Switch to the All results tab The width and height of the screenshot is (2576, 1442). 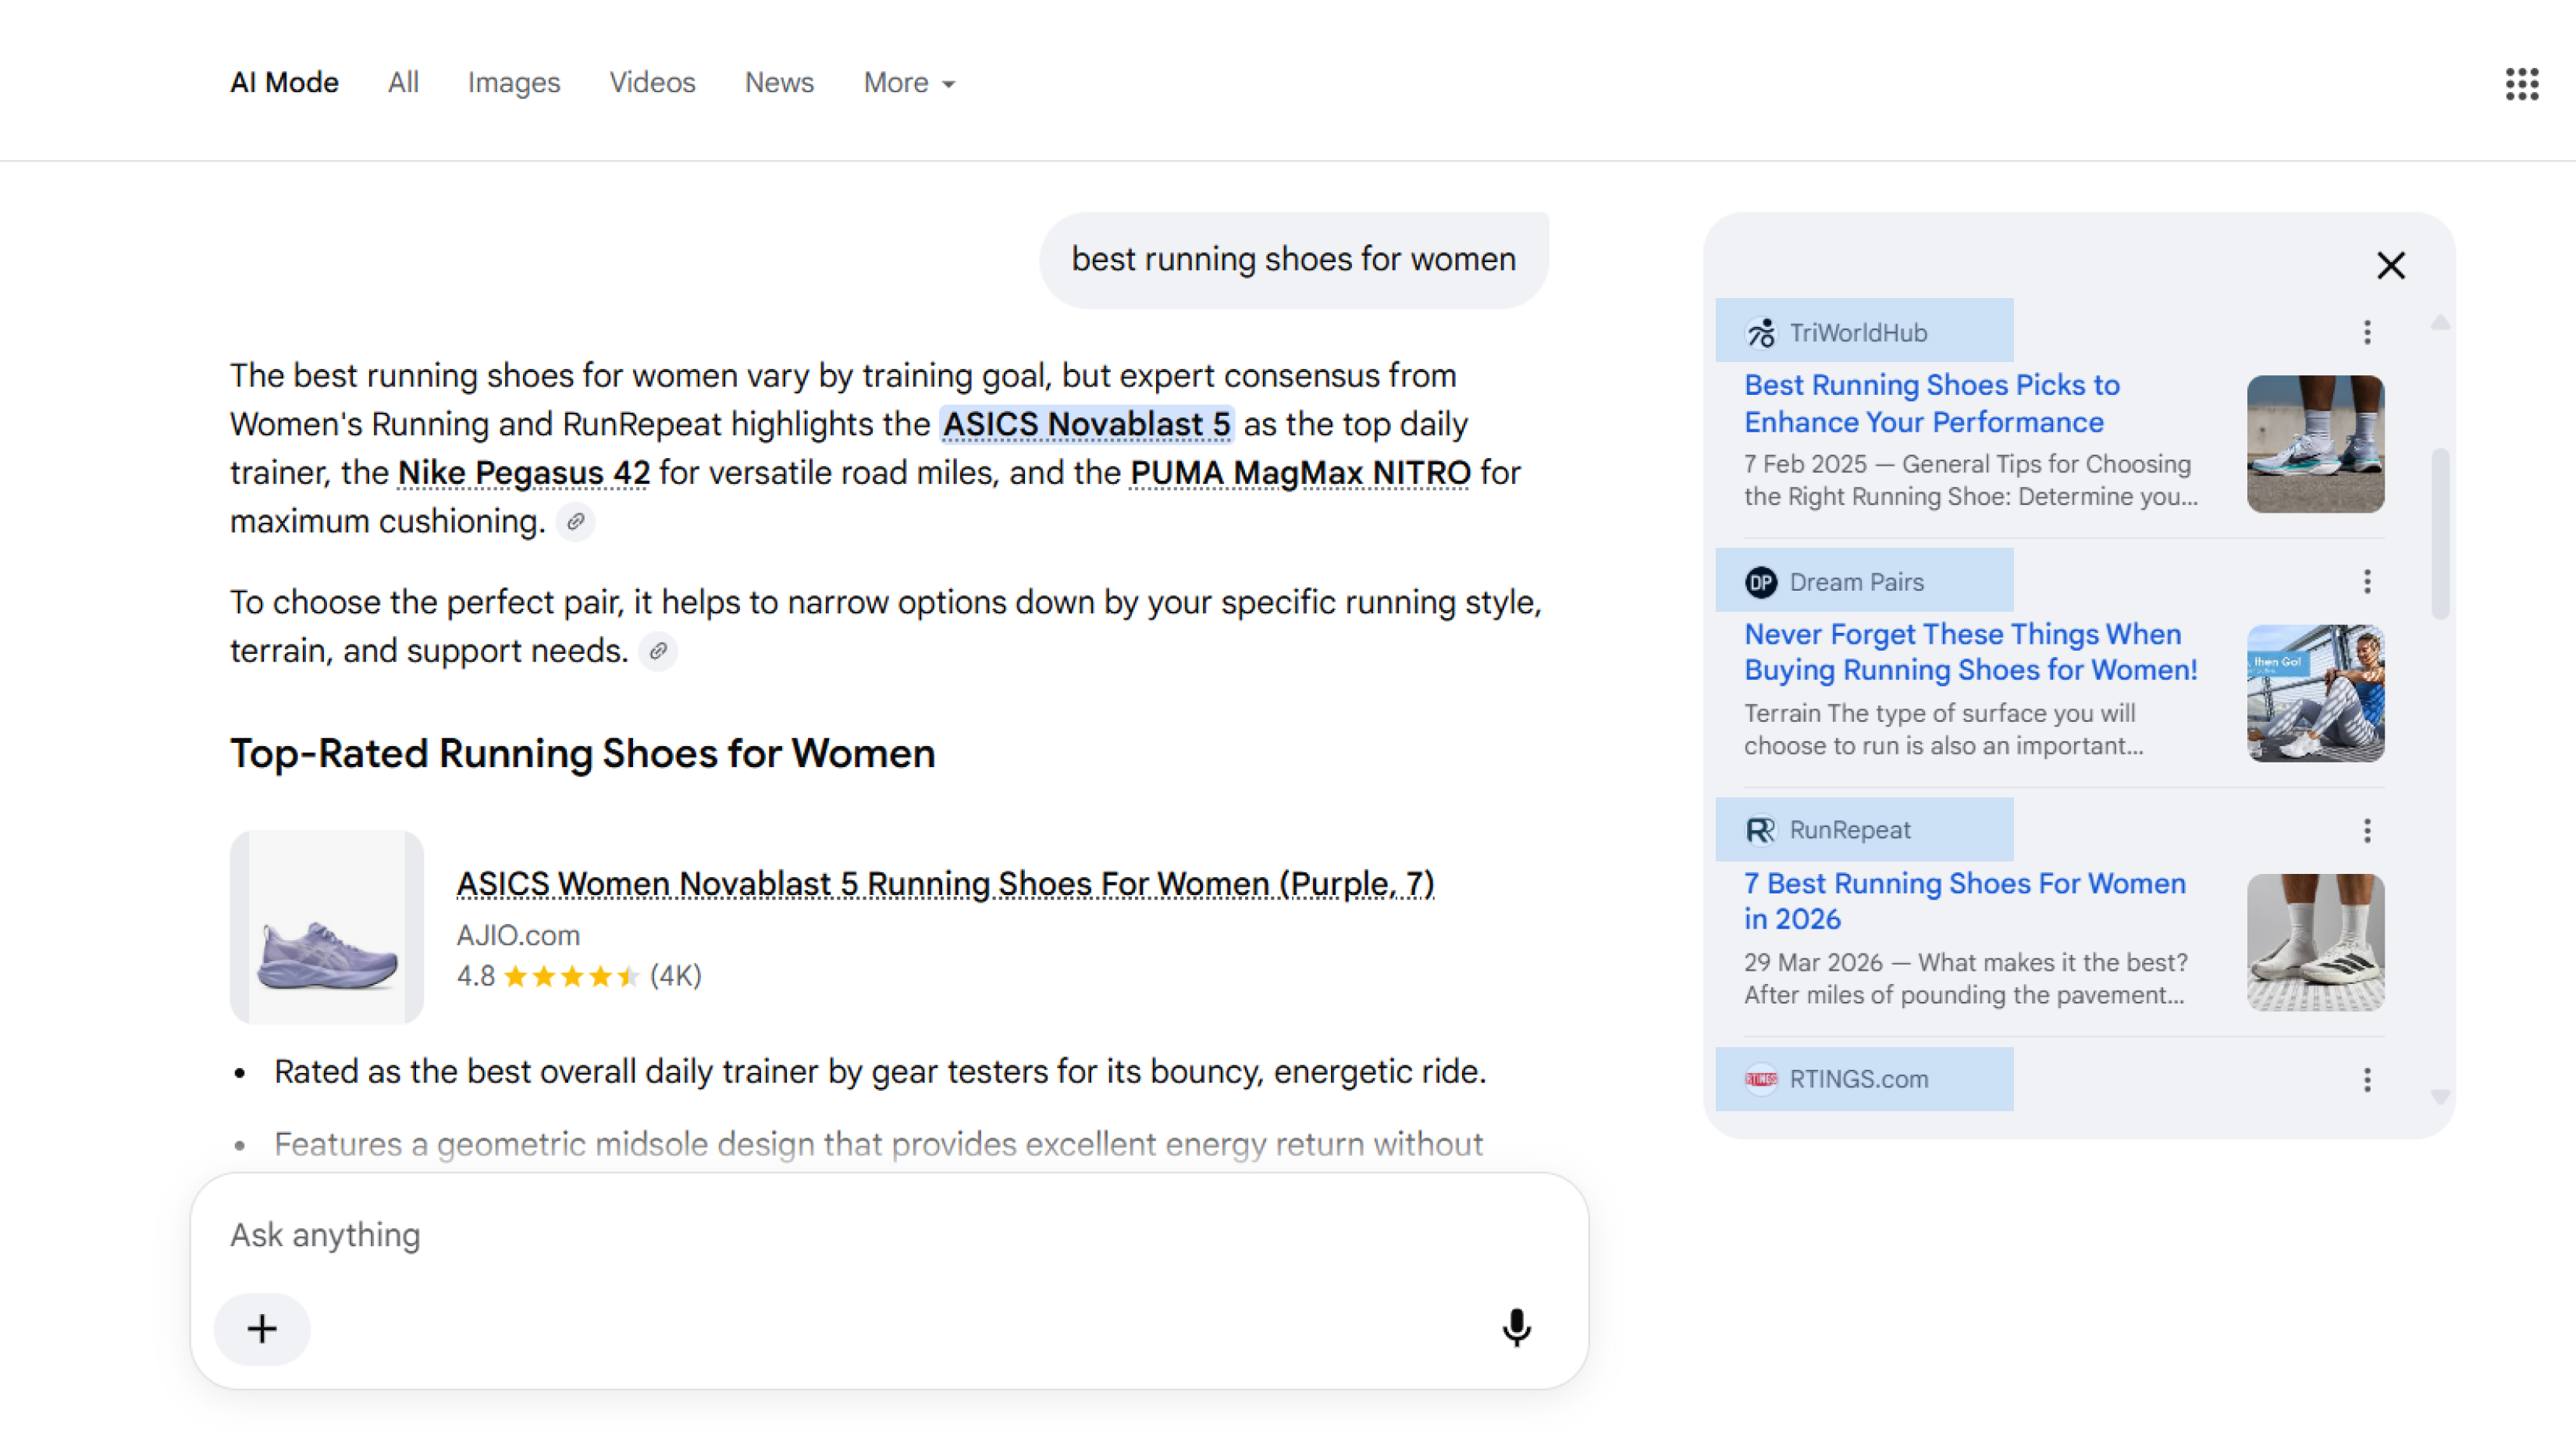[x=403, y=83]
